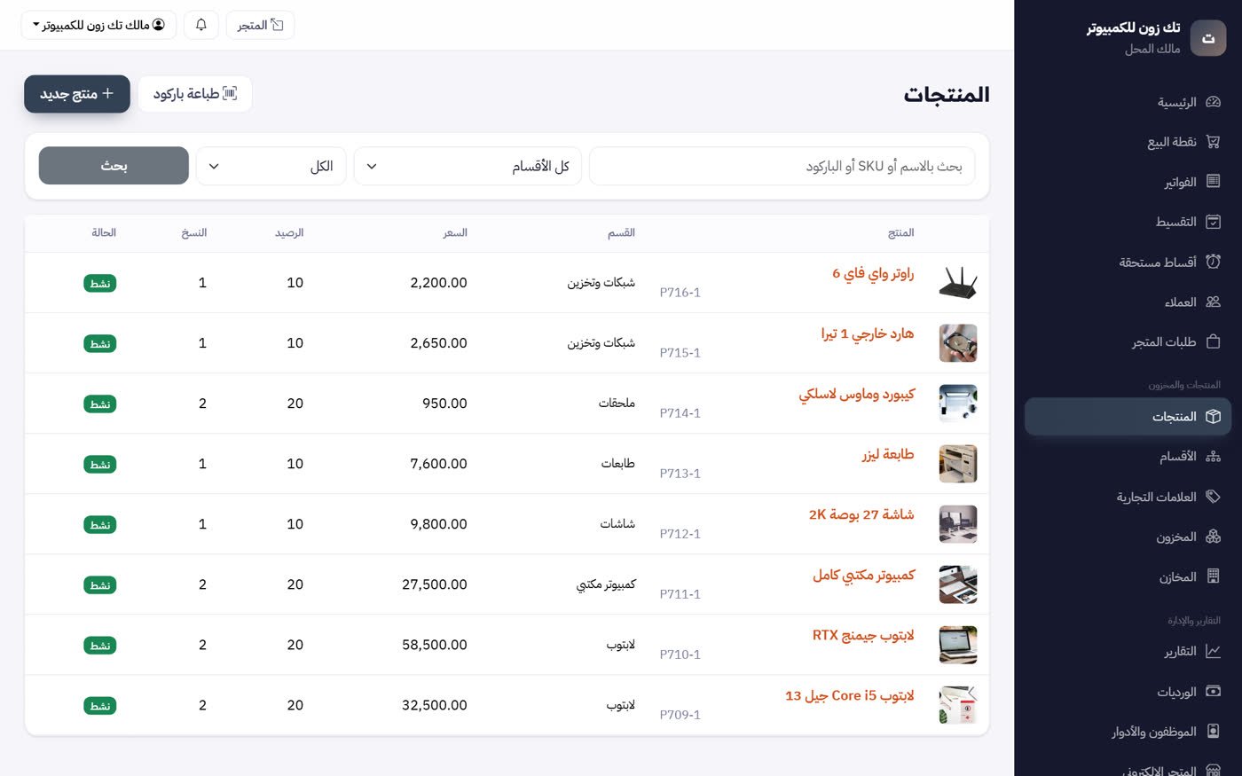
Task: Click the بحث search button
Action: 114,166
